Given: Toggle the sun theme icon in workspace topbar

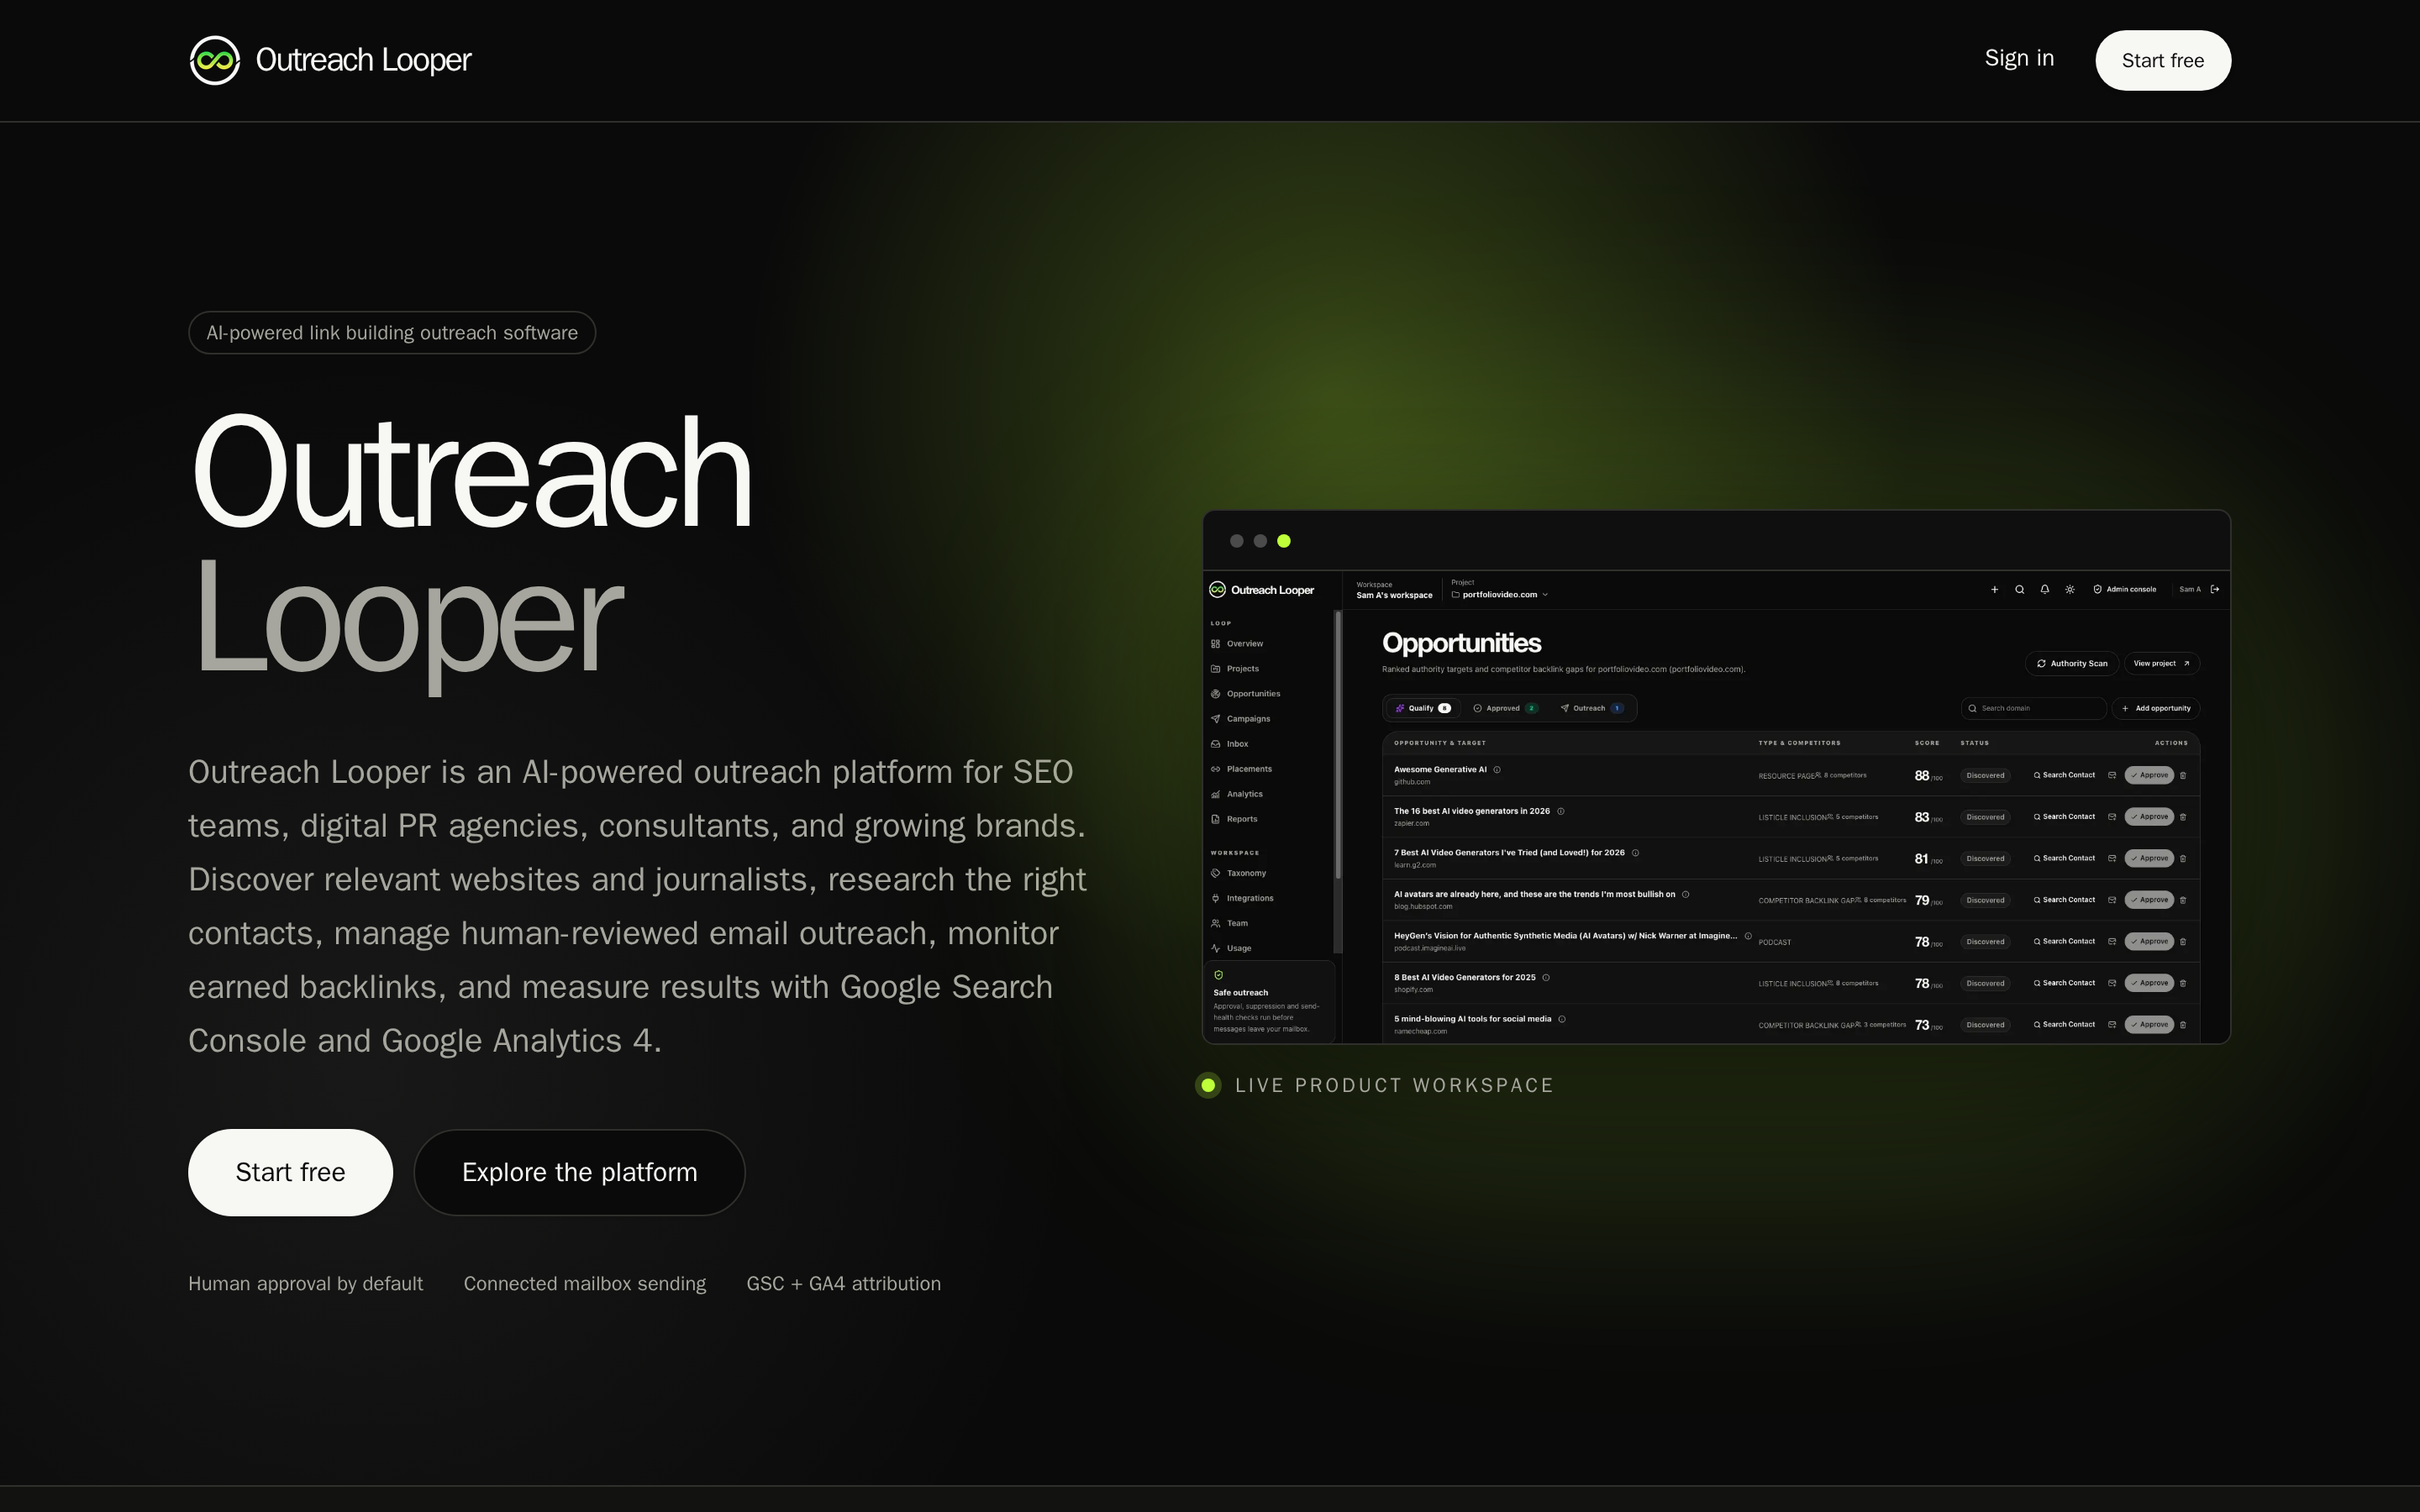Looking at the screenshot, I should tap(2070, 589).
